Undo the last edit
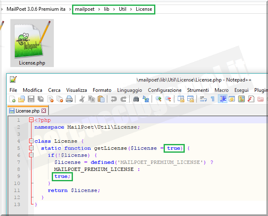268x216 pixels. tap(114, 99)
